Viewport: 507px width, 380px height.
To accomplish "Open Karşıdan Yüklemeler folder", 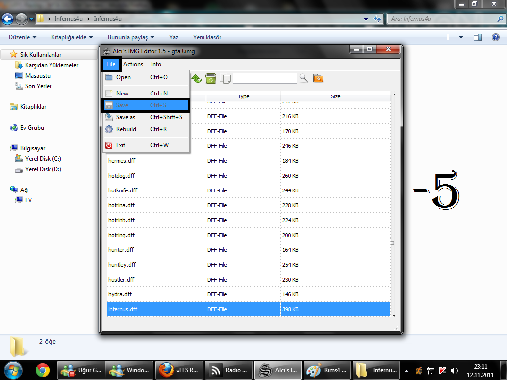I will click(51, 65).
